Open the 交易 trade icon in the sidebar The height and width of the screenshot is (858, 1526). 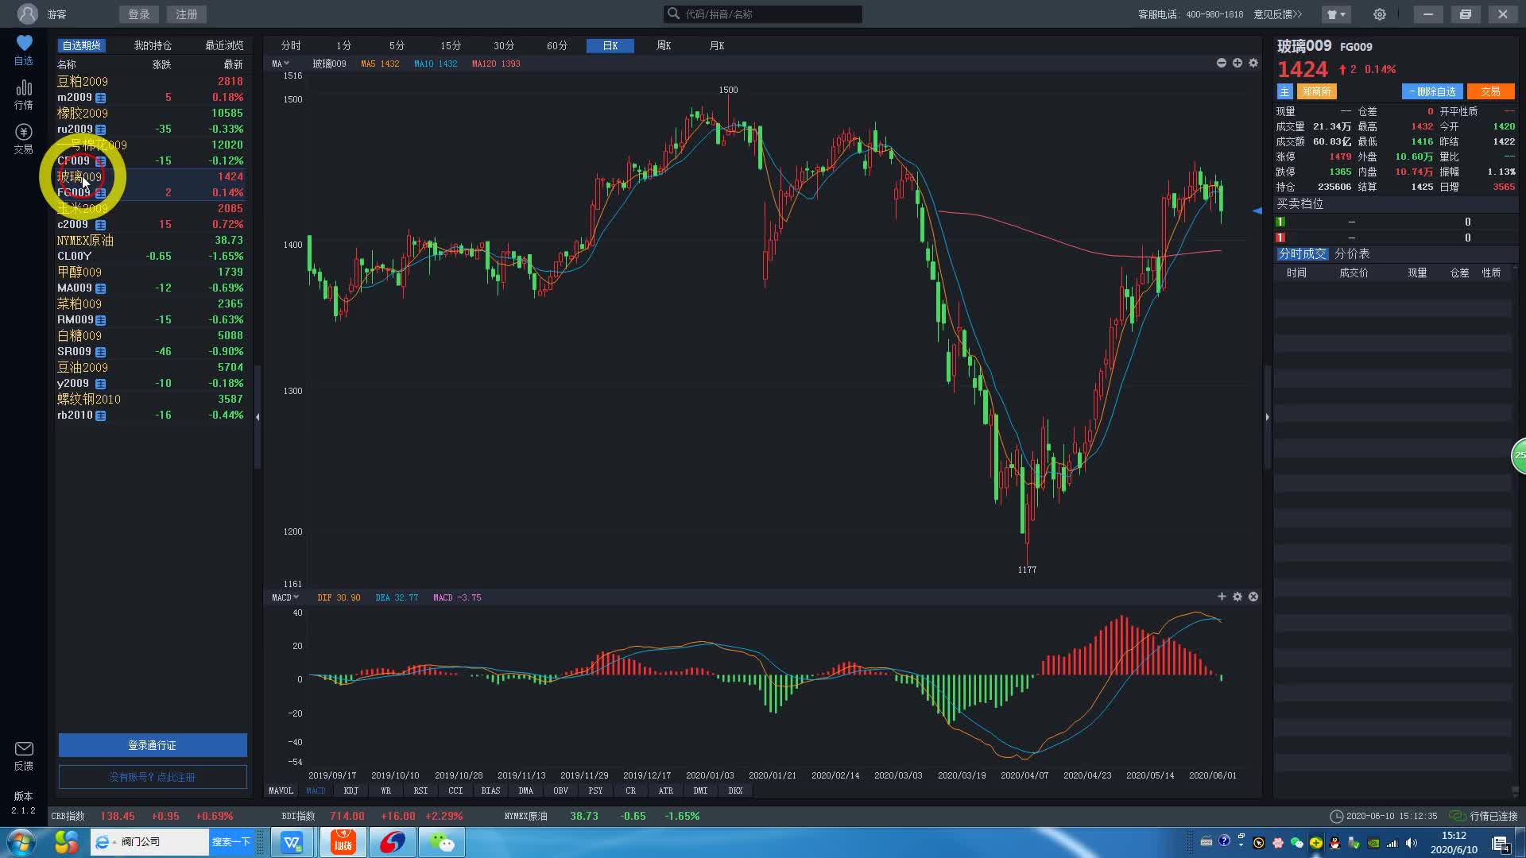pos(24,138)
